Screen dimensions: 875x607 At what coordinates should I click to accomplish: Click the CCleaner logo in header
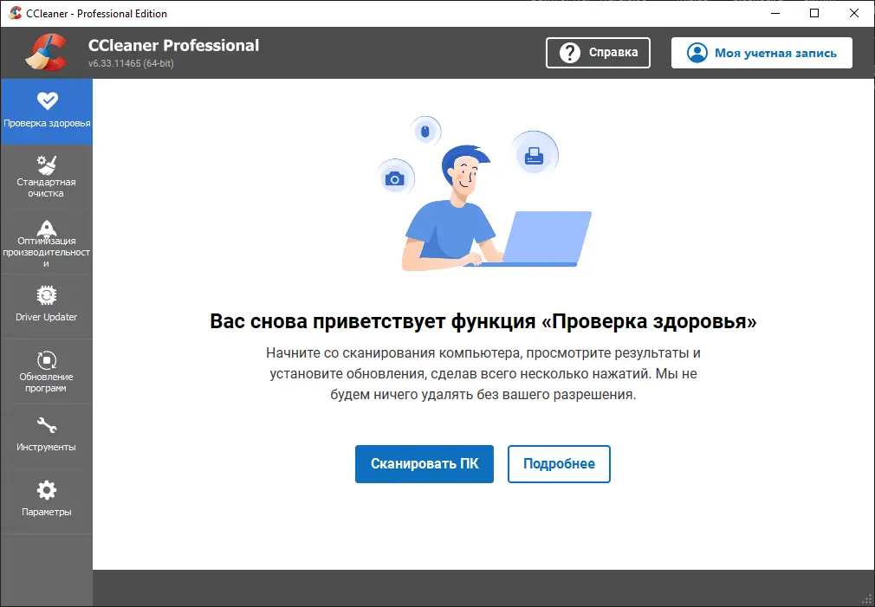(x=47, y=53)
